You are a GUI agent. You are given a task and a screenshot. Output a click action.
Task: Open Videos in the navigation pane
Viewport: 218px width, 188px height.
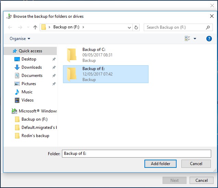(27, 100)
